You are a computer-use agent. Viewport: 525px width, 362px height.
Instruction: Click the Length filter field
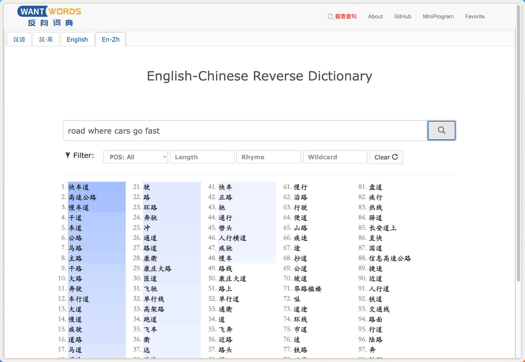click(x=202, y=157)
